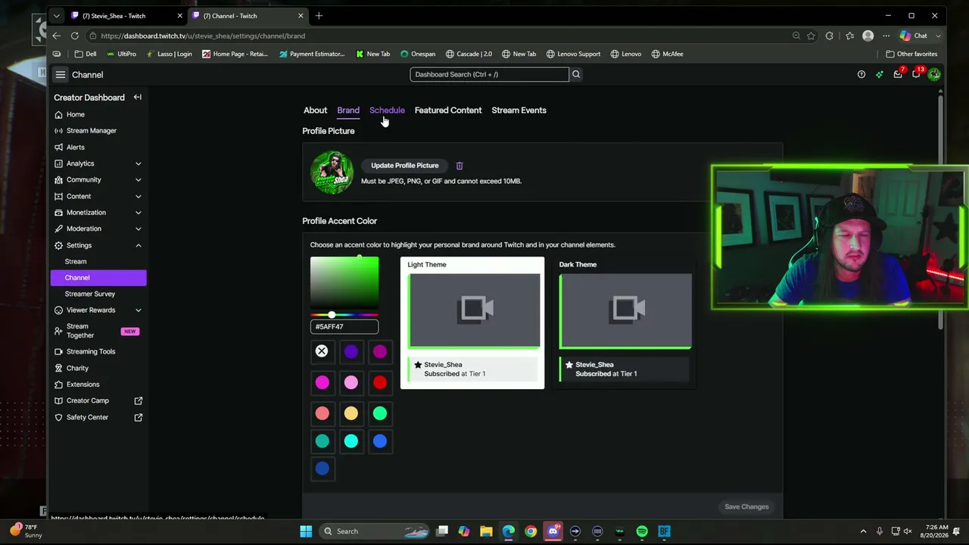Image resolution: width=969 pixels, height=545 pixels.
Task: Open the browser extensions icon
Action: pos(830,36)
